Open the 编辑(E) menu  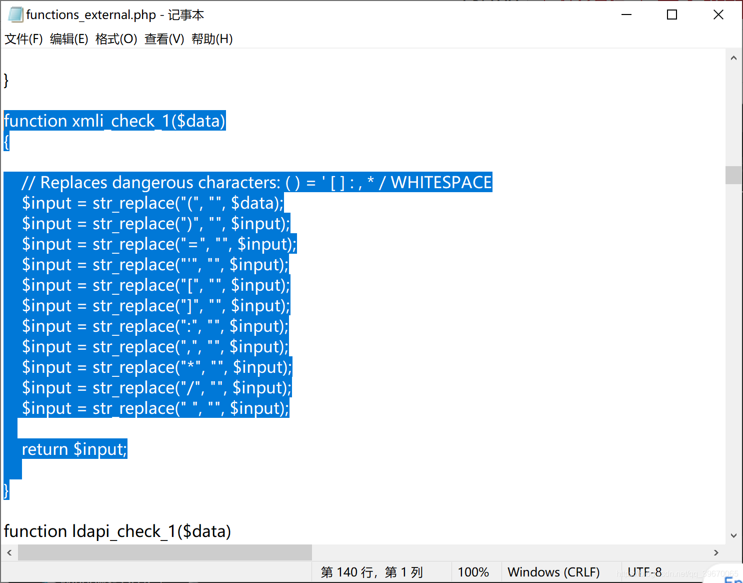click(x=69, y=39)
